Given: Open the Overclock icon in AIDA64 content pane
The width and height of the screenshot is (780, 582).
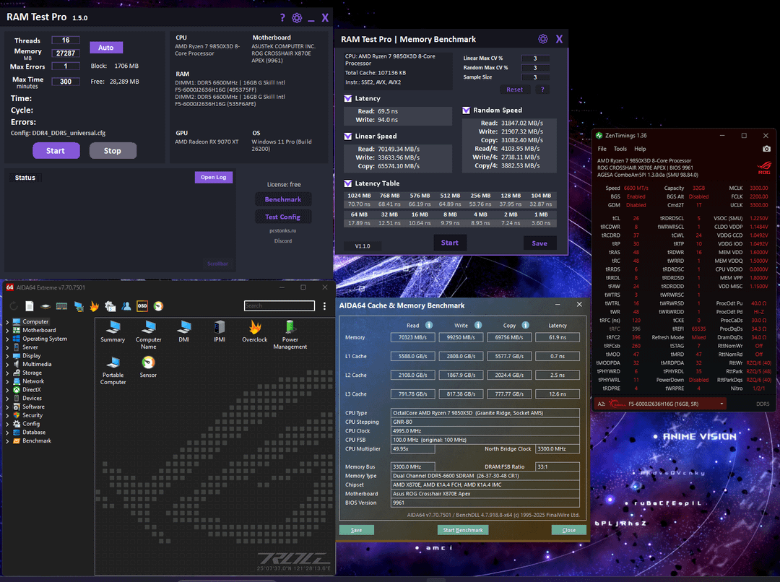Looking at the screenshot, I should click(254, 331).
